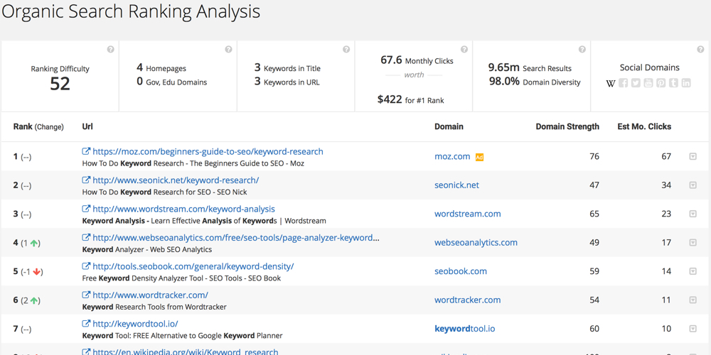
Task: Expand row options for seobook.com result
Action: 693,271
